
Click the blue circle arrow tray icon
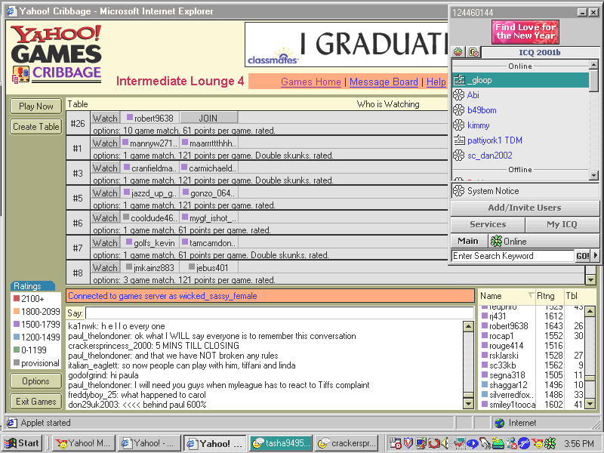coord(473,443)
